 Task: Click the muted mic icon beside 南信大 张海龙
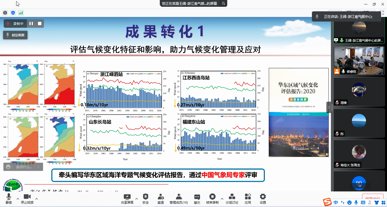coord(337,165)
